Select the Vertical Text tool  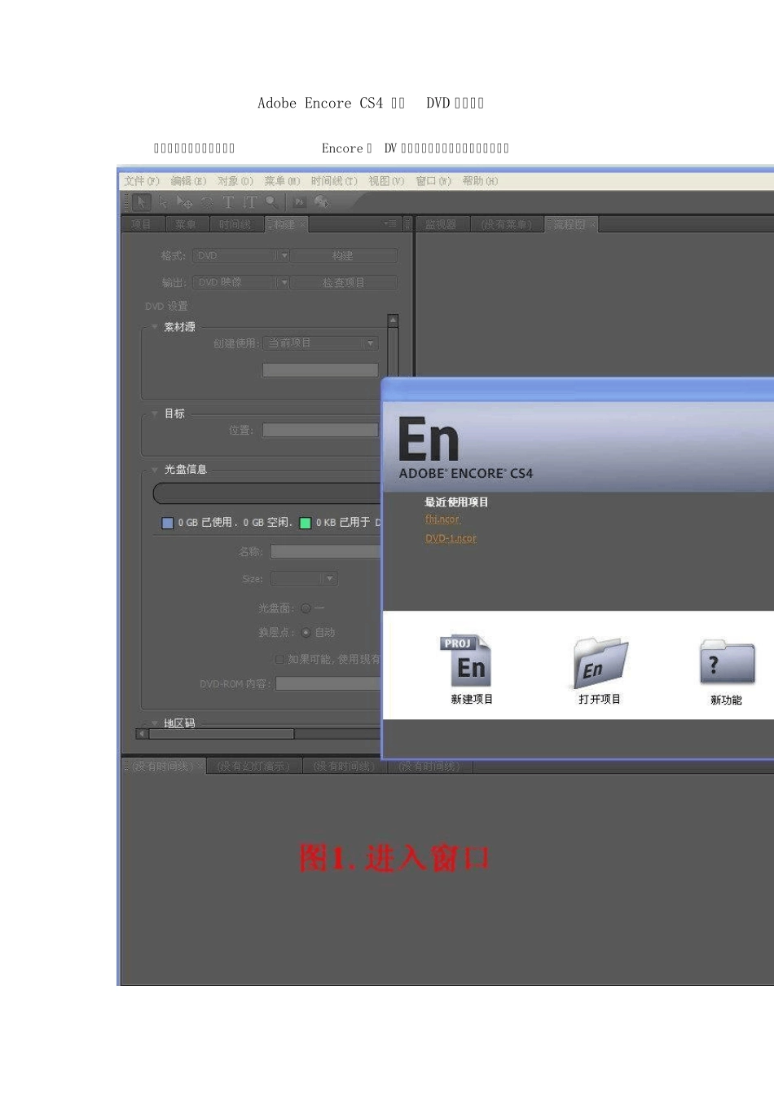click(x=249, y=201)
